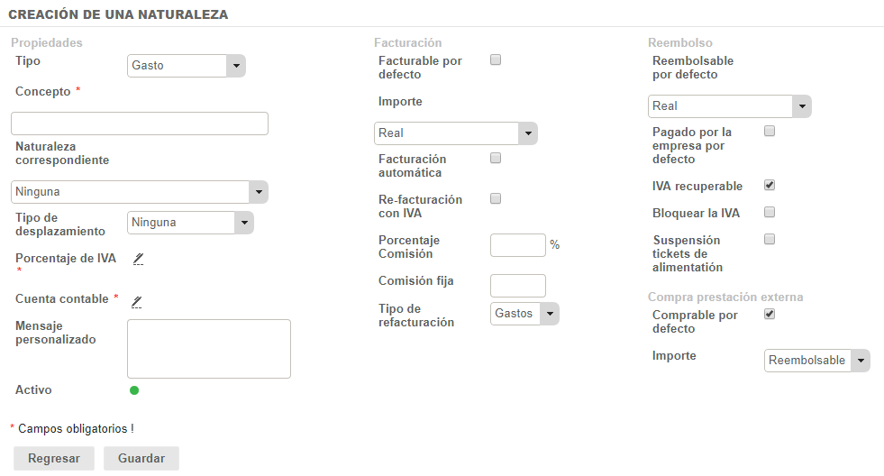Screen dimensions: 884x476
Task: Enable Facturación automática checkbox
Action: [495, 159]
